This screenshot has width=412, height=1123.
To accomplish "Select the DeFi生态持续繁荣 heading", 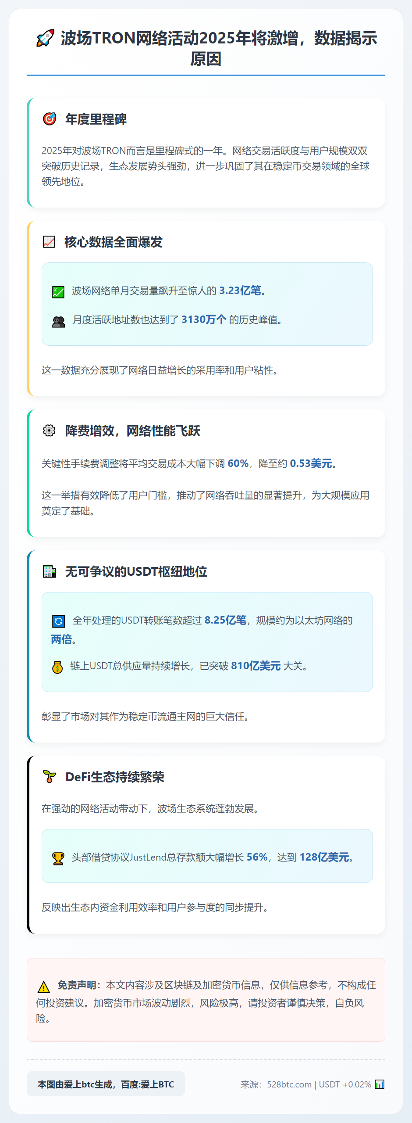I will [115, 777].
